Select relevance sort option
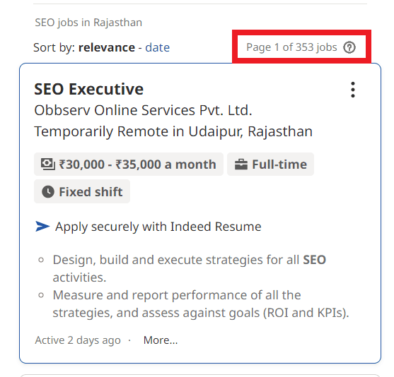The image size is (394, 377). tap(107, 47)
